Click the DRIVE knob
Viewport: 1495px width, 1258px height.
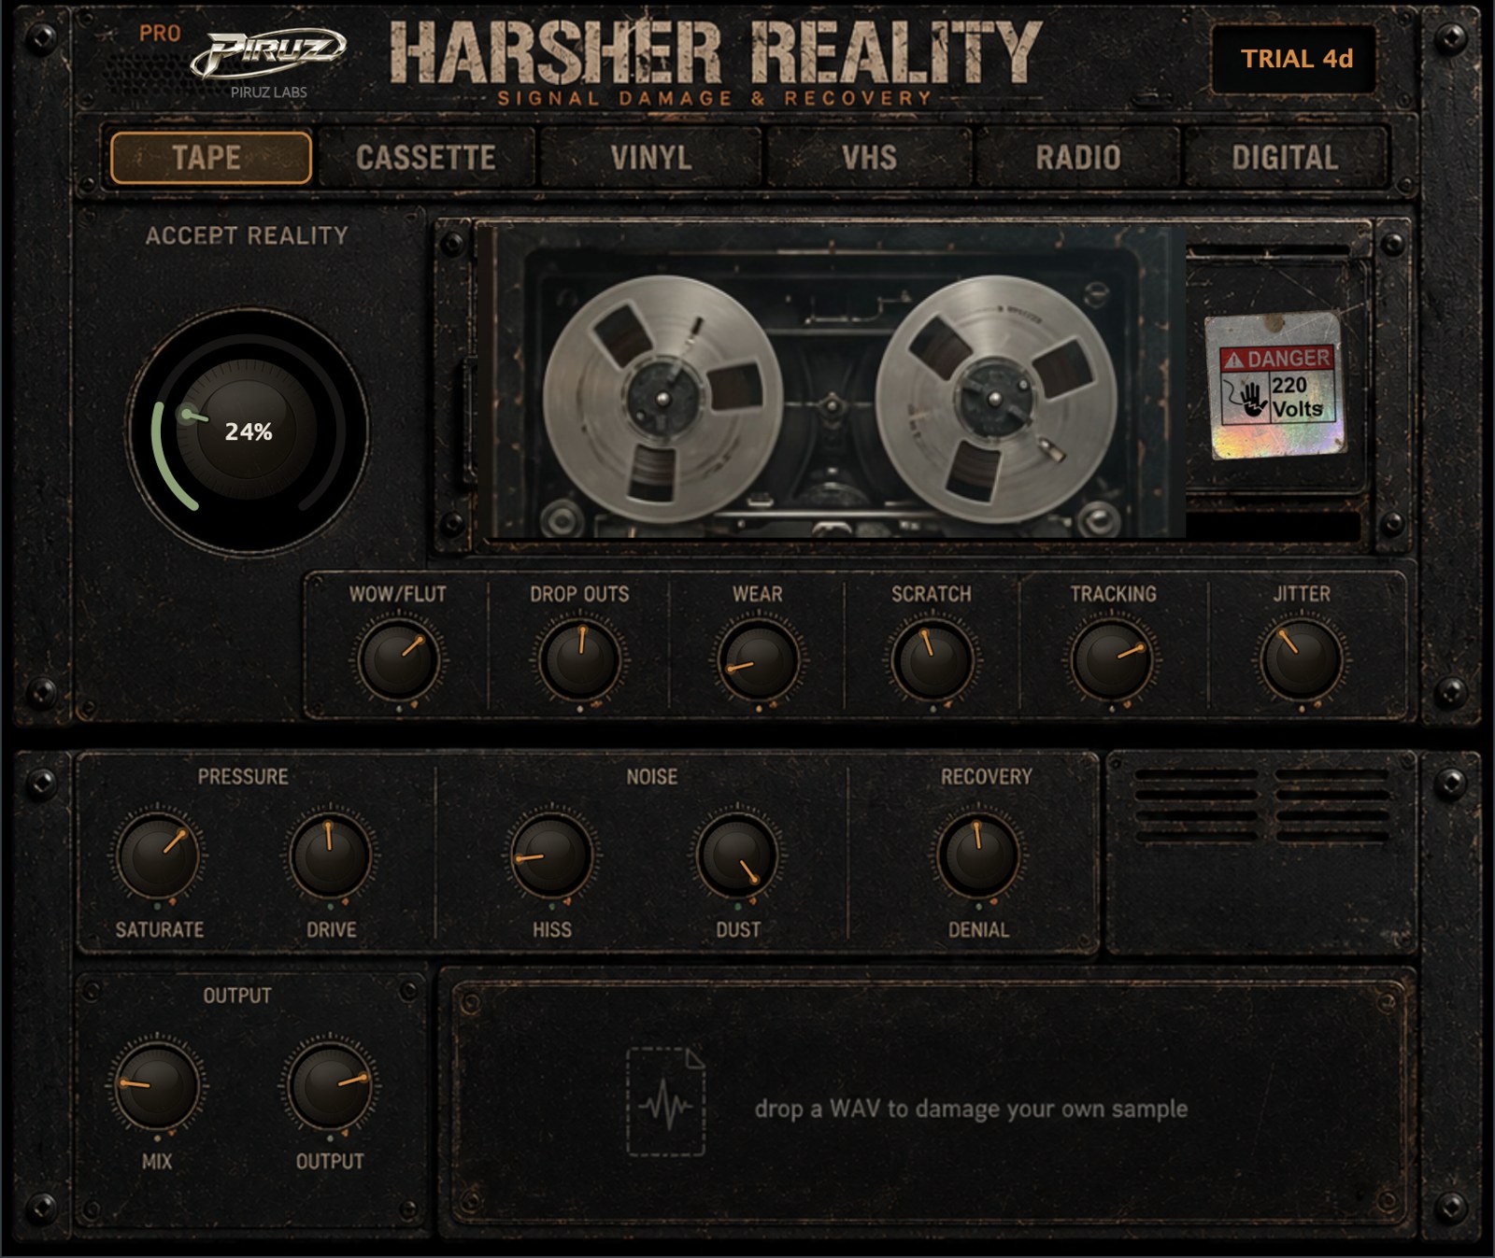(330, 855)
